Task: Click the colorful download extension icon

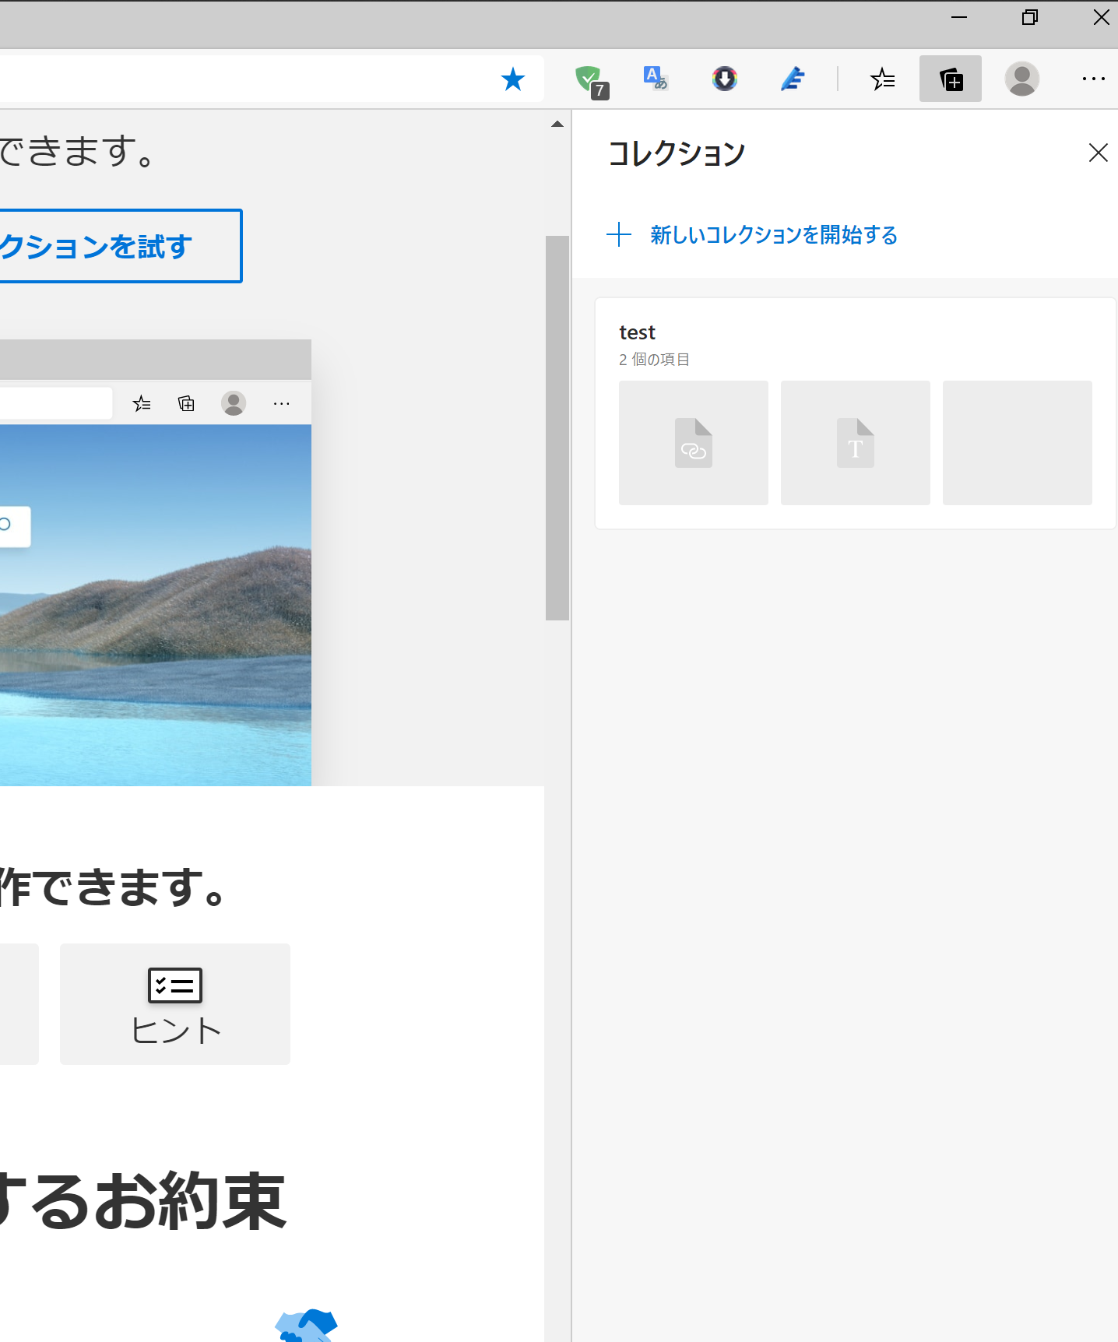Action: pyautogui.click(x=725, y=79)
